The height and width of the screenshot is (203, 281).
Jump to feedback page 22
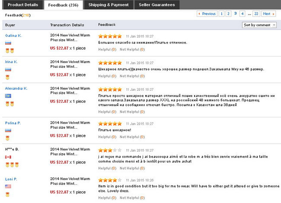(256, 14)
